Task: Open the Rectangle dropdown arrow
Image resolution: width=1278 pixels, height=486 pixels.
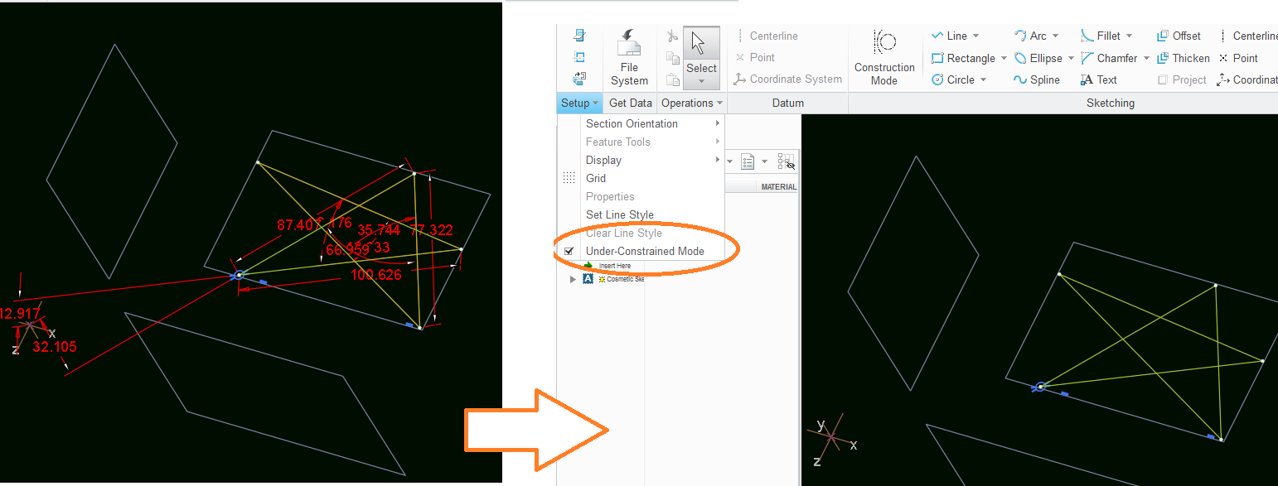Action: (1004, 58)
